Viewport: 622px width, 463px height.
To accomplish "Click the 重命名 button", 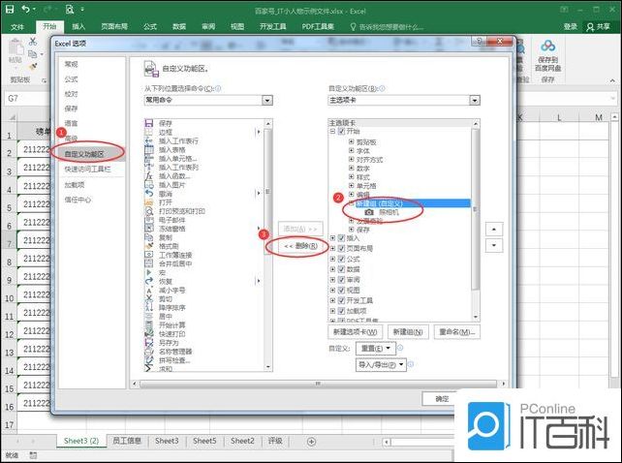I will pos(457,331).
